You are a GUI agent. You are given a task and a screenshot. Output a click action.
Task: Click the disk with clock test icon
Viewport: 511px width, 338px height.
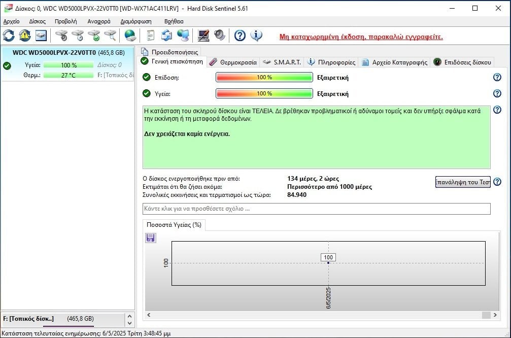pyautogui.click(x=78, y=36)
